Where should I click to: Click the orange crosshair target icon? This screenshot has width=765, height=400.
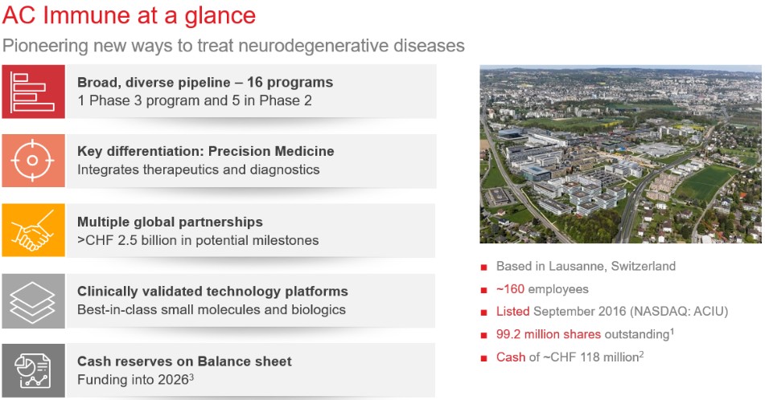click(33, 161)
